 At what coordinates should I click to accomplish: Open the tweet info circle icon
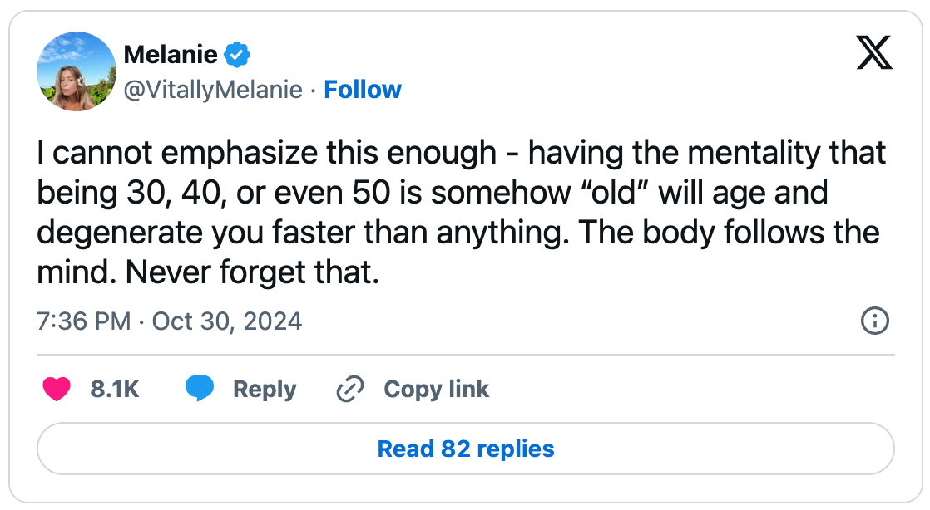click(x=875, y=321)
